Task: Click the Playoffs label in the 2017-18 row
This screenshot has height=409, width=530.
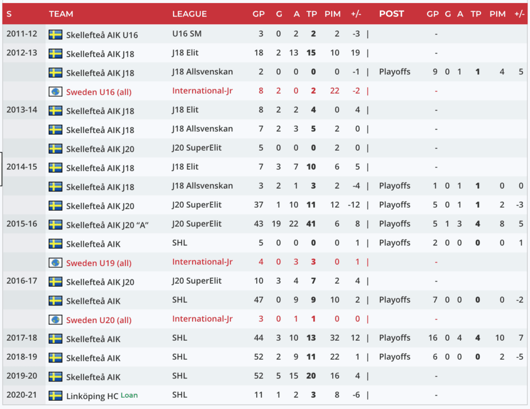Action: (394, 338)
